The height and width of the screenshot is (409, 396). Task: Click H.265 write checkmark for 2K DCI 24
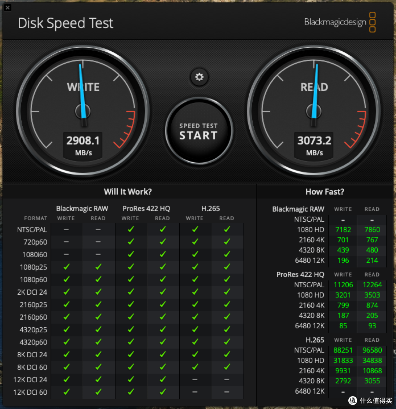point(195,292)
